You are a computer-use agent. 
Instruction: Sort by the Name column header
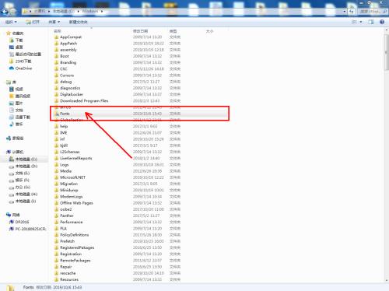tap(58, 31)
